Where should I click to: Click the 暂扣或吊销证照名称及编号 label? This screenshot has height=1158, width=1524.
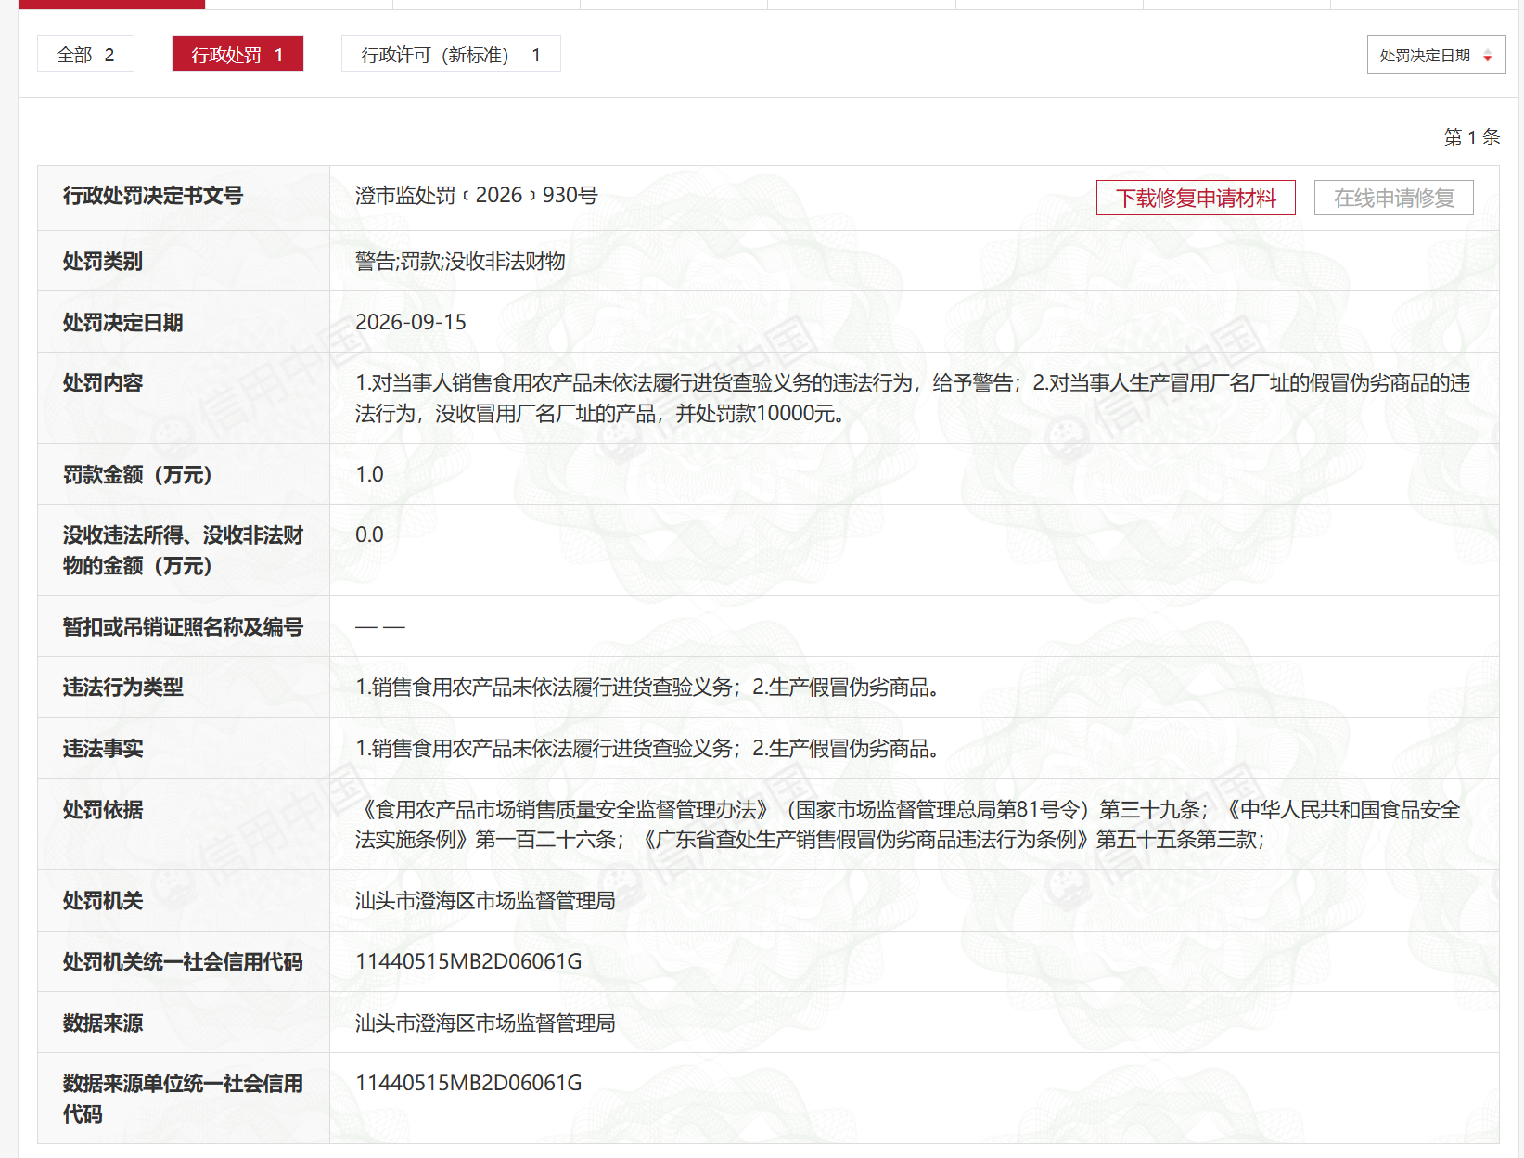(x=183, y=627)
